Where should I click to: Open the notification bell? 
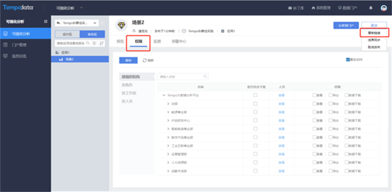pyautogui.click(x=371, y=8)
